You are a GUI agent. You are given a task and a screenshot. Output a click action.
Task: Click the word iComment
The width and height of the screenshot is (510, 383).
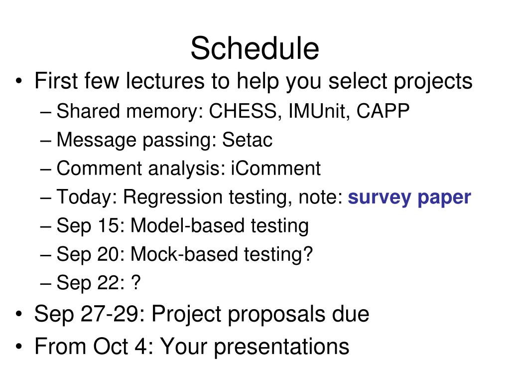coord(276,169)
